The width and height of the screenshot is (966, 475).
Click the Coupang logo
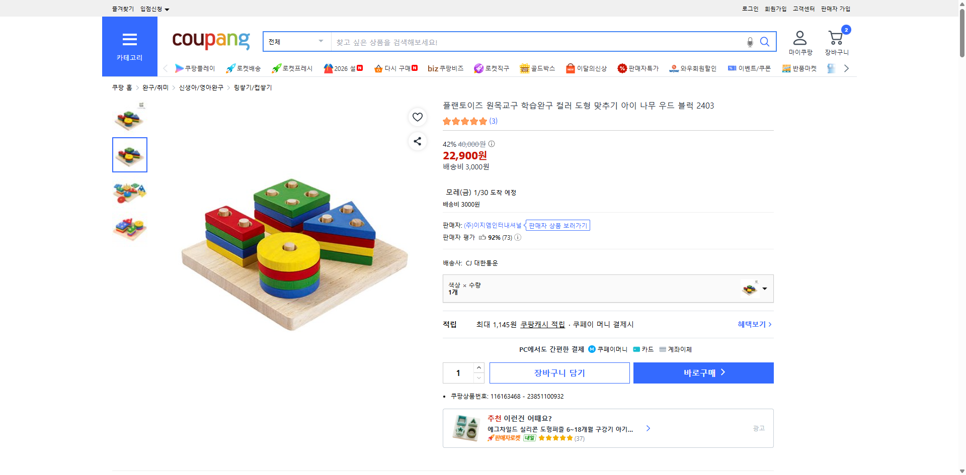tap(210, 41)
